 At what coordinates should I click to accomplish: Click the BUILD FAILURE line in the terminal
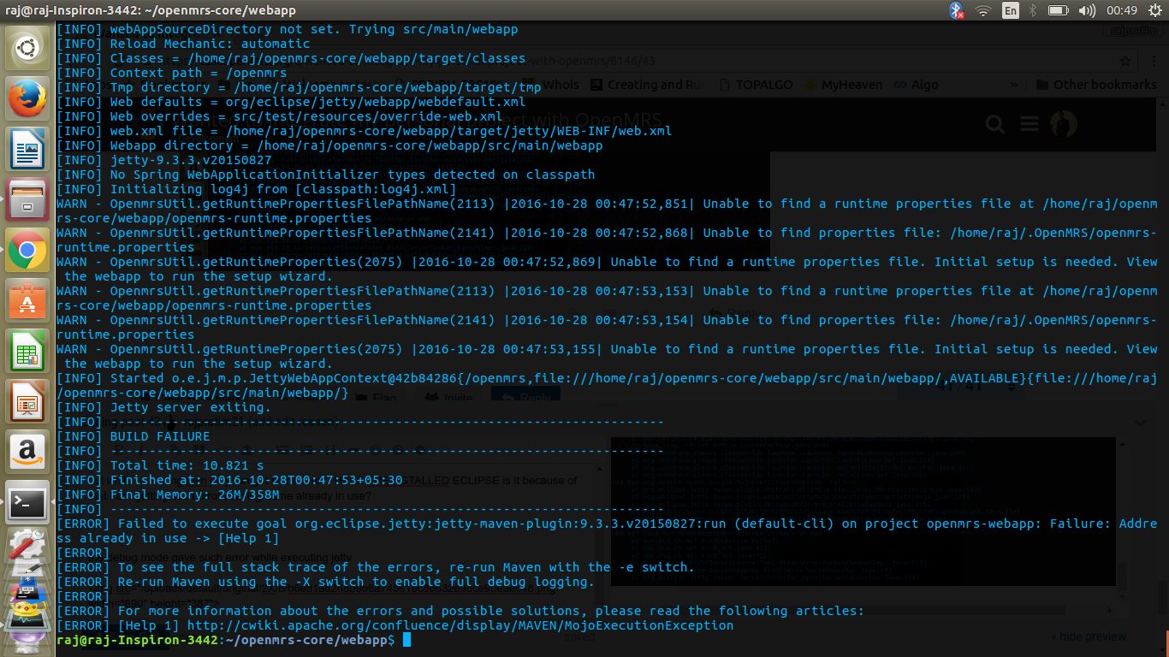(133, 436)
